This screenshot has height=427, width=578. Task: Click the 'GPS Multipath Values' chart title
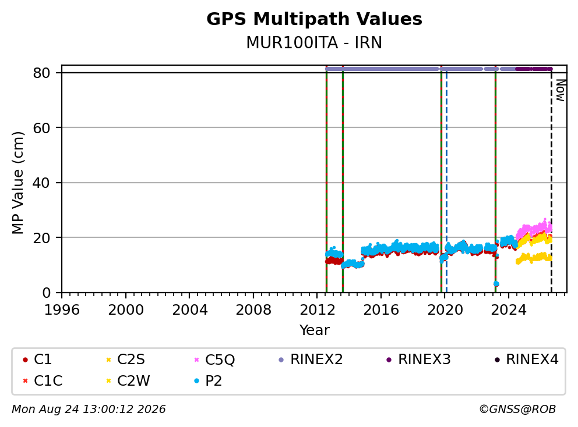point(314,19)
